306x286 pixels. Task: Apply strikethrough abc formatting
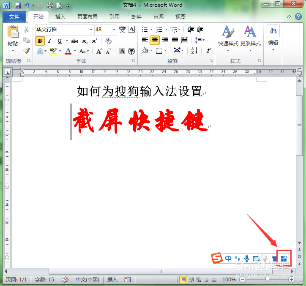point(75,41)
